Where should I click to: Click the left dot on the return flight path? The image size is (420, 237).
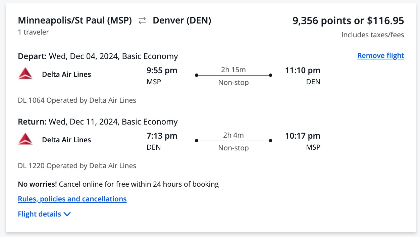tap(196, 141)
